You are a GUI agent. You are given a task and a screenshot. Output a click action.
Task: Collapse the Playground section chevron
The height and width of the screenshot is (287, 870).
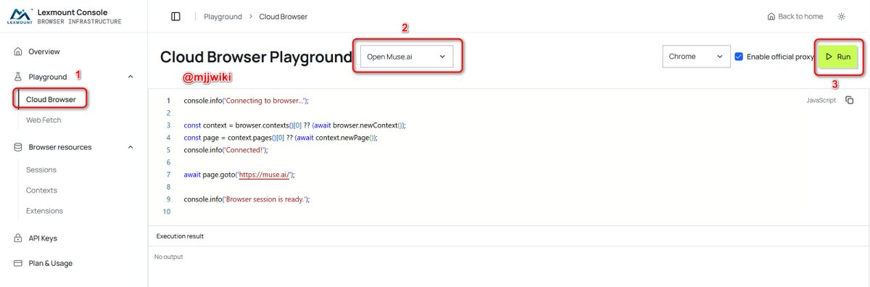click(x=130, y=76)
